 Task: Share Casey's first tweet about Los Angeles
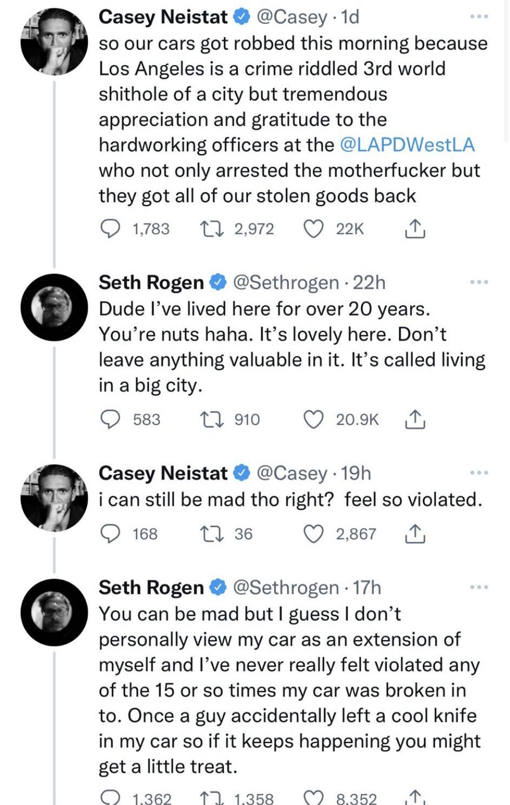(415, 229)
